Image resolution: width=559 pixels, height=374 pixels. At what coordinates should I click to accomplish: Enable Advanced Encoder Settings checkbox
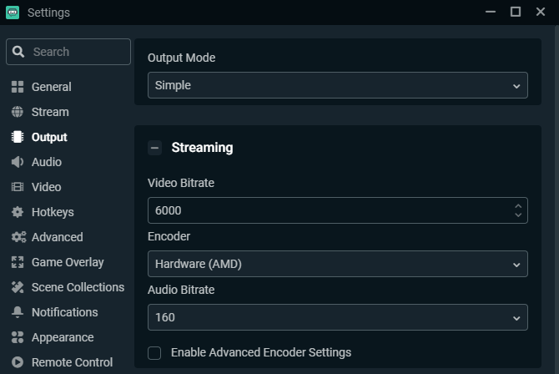coord(154,352)
